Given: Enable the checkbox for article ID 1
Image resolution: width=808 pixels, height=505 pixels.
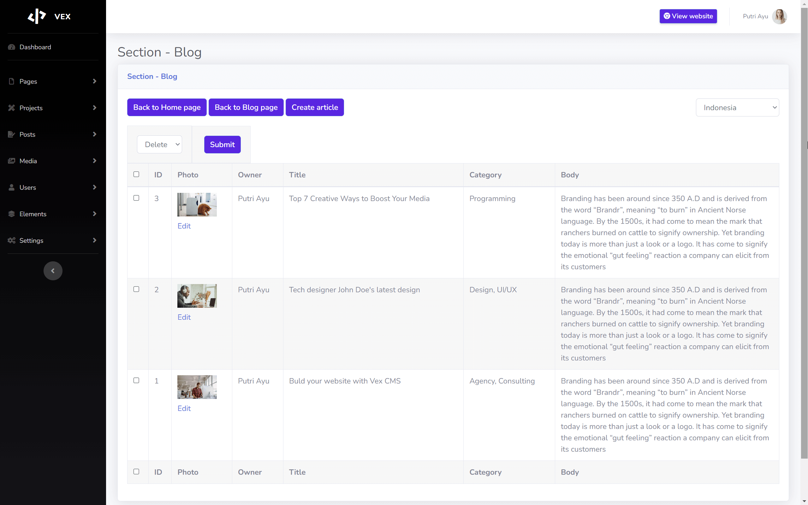Looking at the screenshot, I should click(x=136, y=380).
